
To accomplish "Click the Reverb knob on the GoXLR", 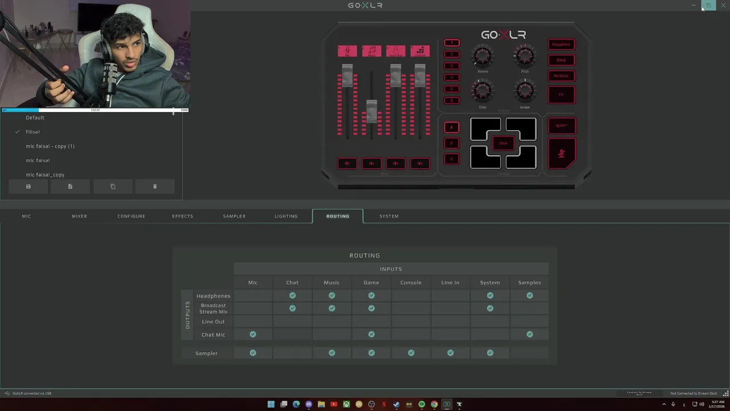I will (x=482, y=56).
